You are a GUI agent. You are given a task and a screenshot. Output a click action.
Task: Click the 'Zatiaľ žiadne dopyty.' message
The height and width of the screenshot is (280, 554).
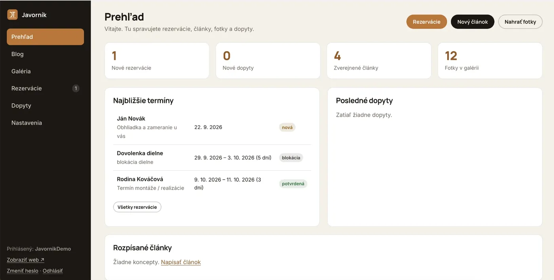click(364, 115)
